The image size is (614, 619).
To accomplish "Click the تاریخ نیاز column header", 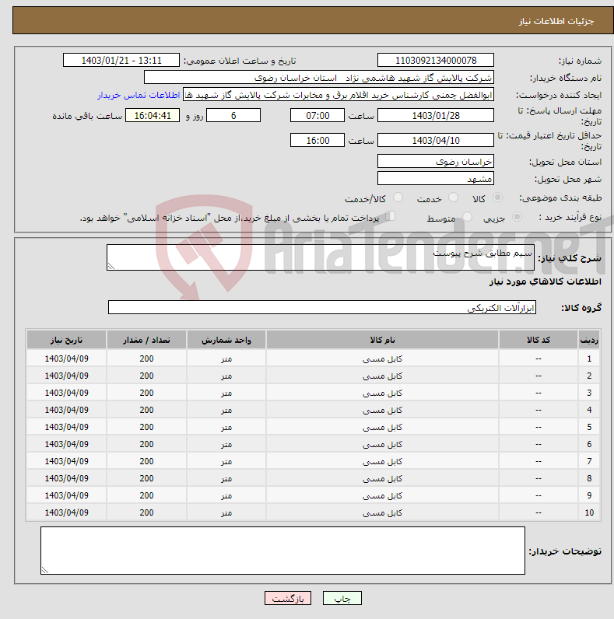I will (66, 340).
